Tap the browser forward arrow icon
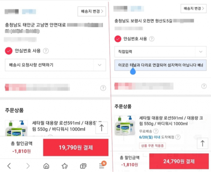 point(28,166)
